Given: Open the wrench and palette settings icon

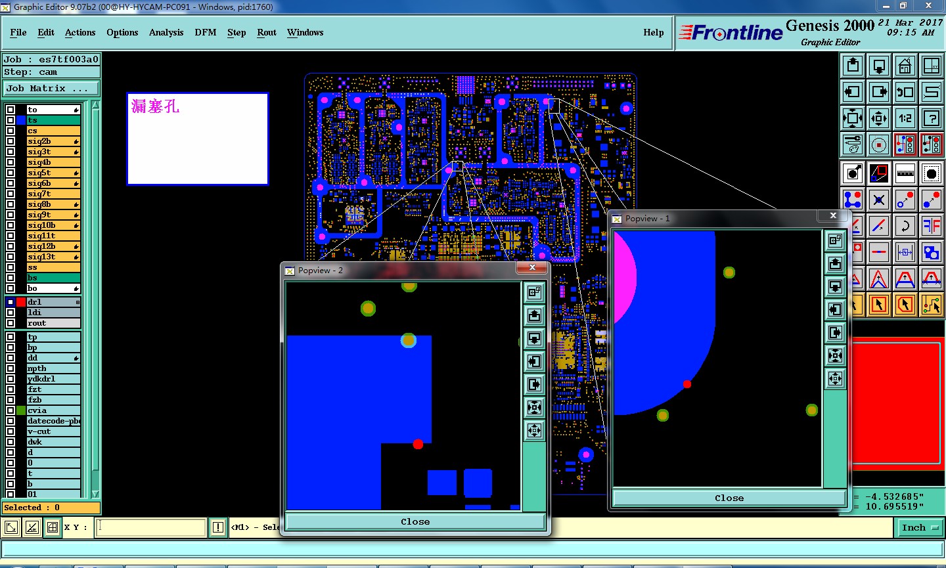Looking at the screenshot, I should click(853, 144).
